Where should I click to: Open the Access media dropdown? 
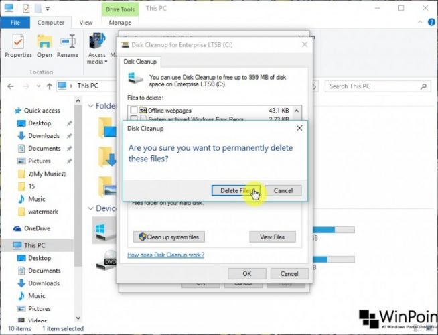point(97,49)
